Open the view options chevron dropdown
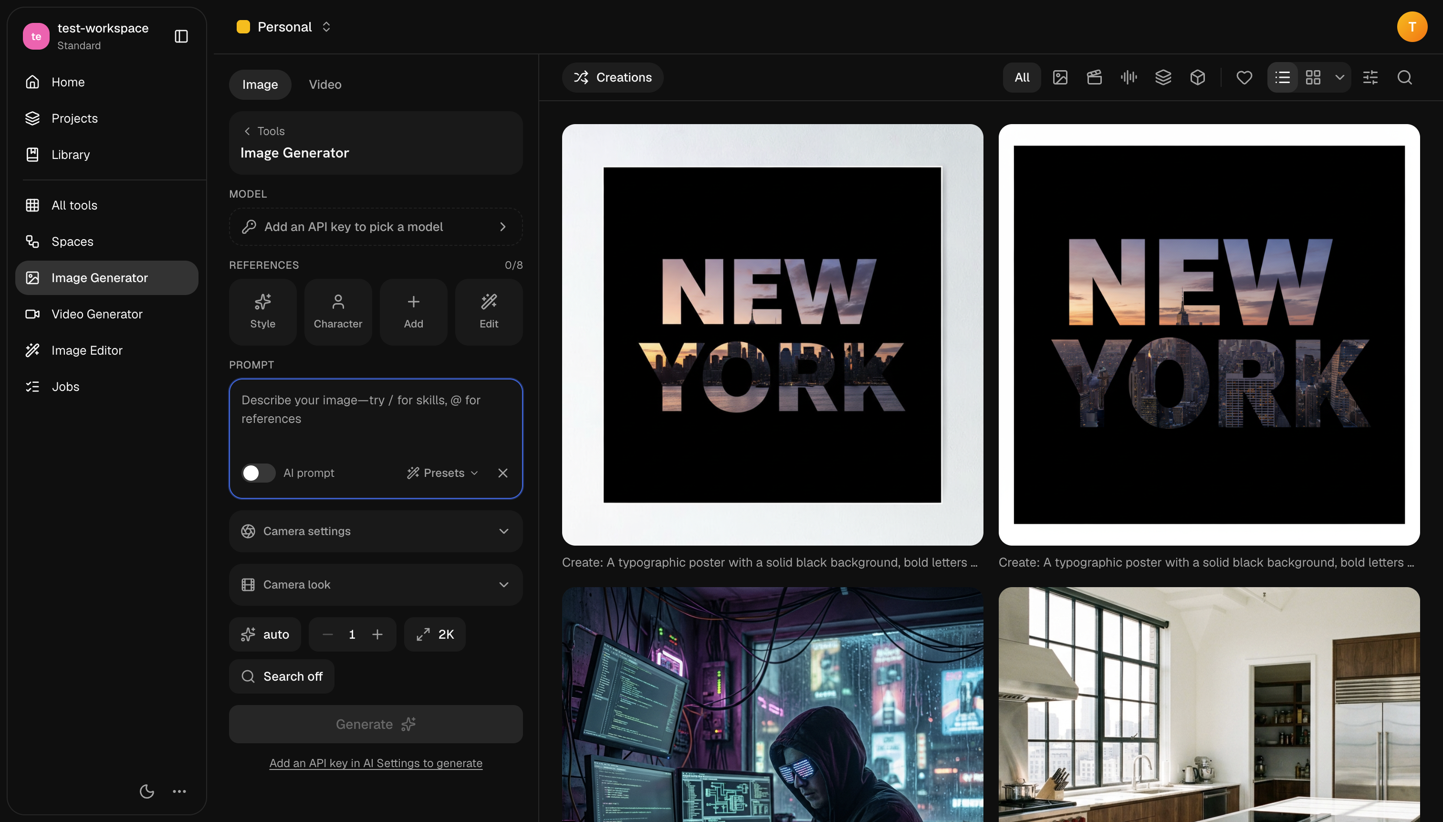Screen dimensions: 1443x822 1339,77
